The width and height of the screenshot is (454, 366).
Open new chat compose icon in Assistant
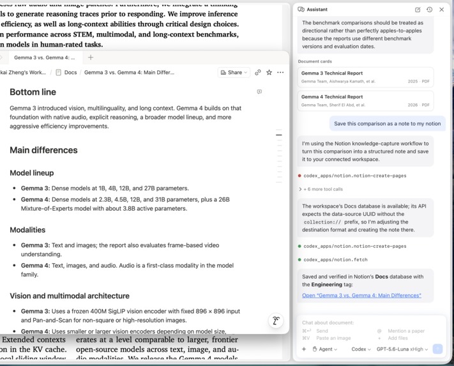click(418, 10)
